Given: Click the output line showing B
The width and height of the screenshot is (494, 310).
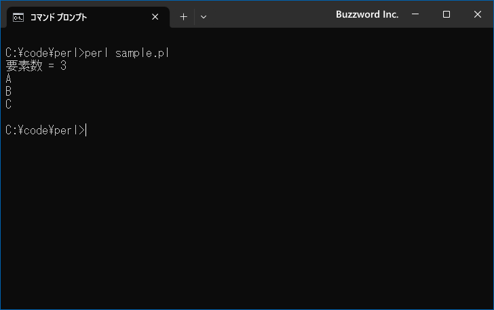Looking at the screenshot, I should click(x=9, y=92).
